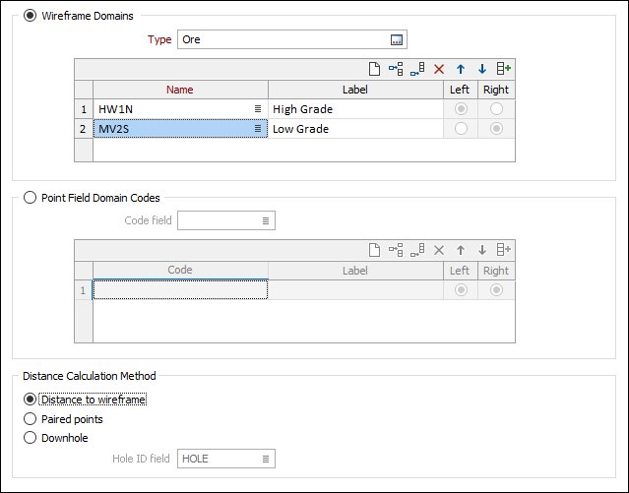This screenshot has height=493, width=629.
Task: Click Low Grade label cell
Action: (x=355, y=129)
